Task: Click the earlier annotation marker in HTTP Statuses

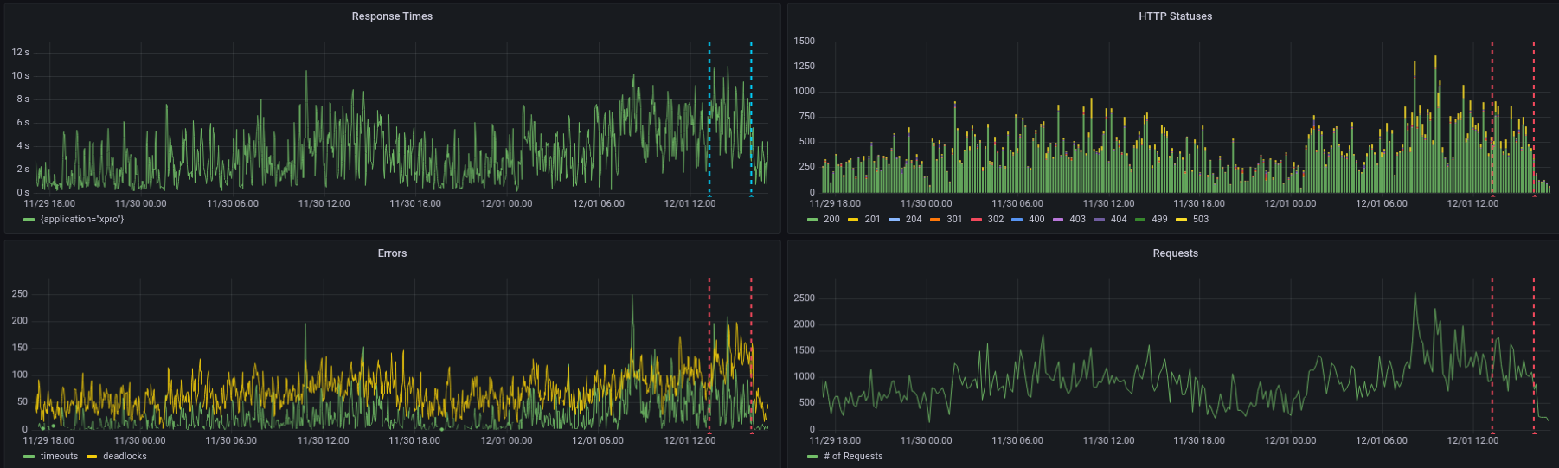Action: 1492,196
